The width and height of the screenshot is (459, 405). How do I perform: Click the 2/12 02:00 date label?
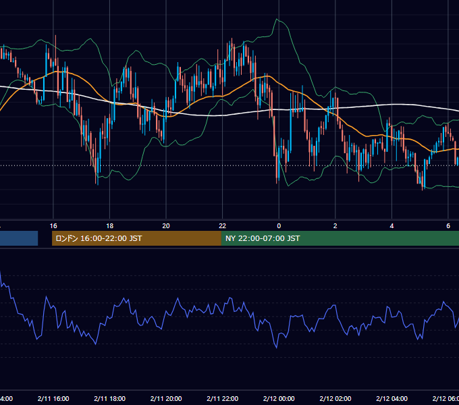(x=335, y=399)
